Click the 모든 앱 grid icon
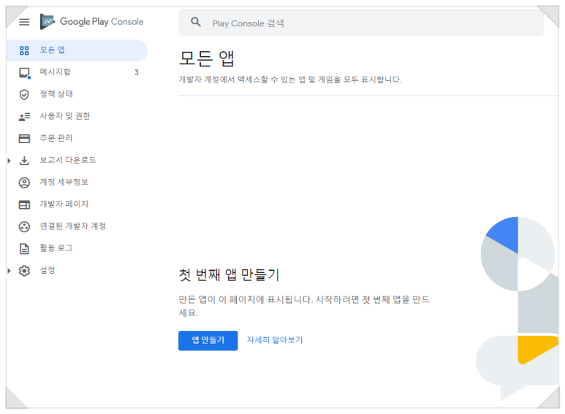565x414 pixels. pos(24,50)
